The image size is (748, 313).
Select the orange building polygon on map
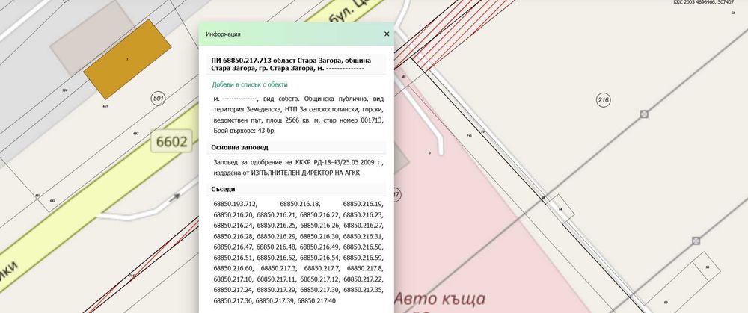[127, 59]
